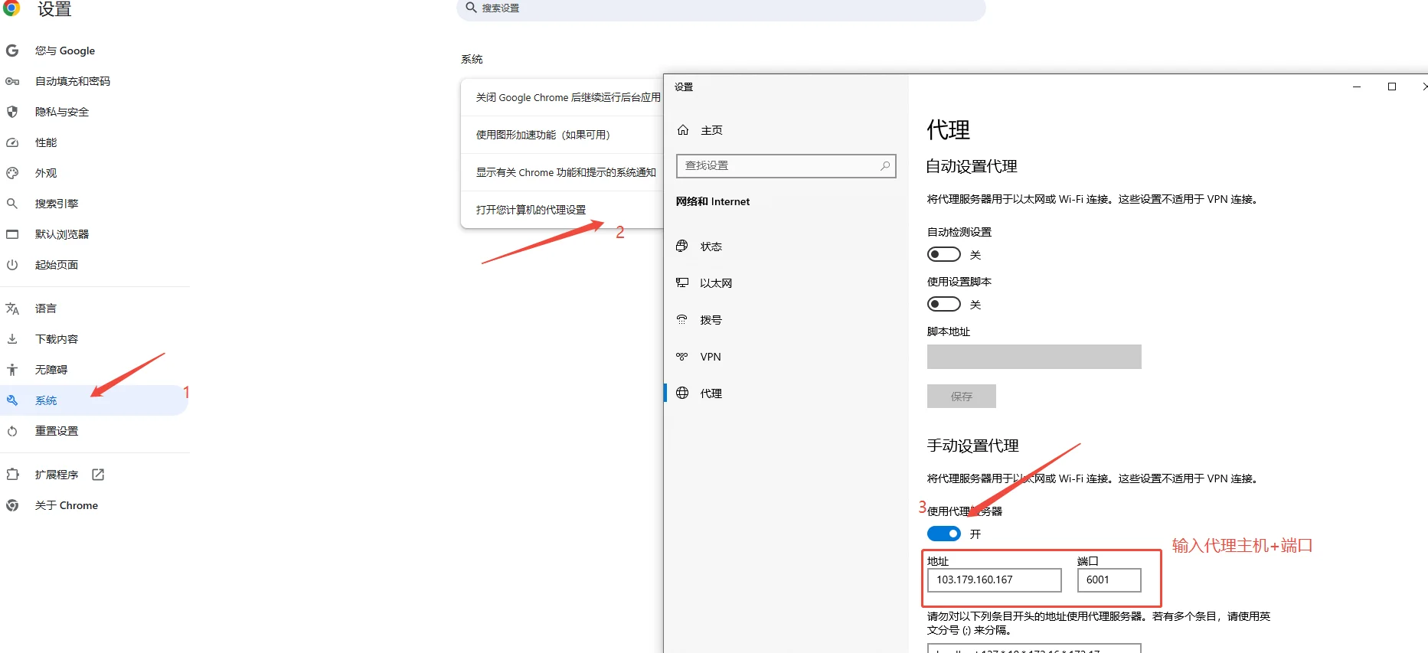Screen dimensions: 1428x653
Task: Click the external-link icon next to 扩展程序
Action: tap(98, 475)
